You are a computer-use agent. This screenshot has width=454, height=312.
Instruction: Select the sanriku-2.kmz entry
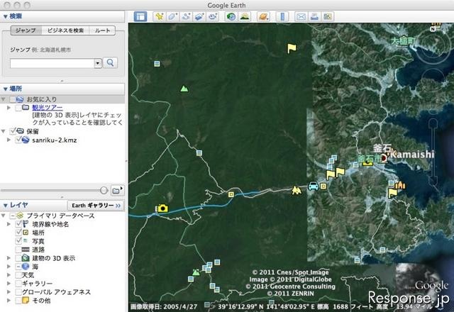point(55,140)
